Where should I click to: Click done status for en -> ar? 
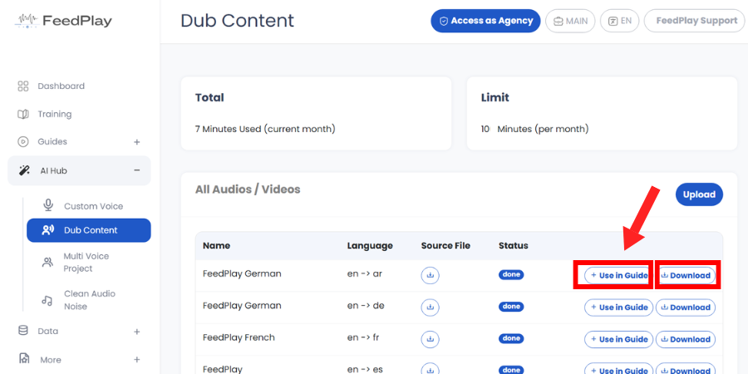[x=511, y=275]
